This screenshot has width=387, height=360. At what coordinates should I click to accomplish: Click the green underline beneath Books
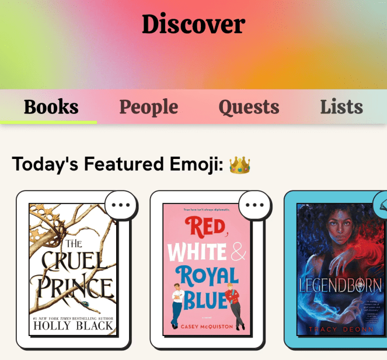click(48, 122)
